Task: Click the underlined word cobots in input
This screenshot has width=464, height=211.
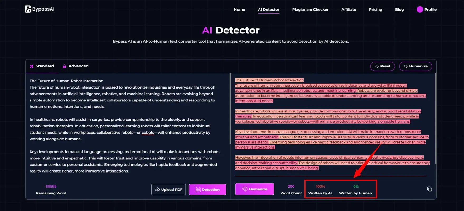Action: pyautogui.click(x=148, y=133)
